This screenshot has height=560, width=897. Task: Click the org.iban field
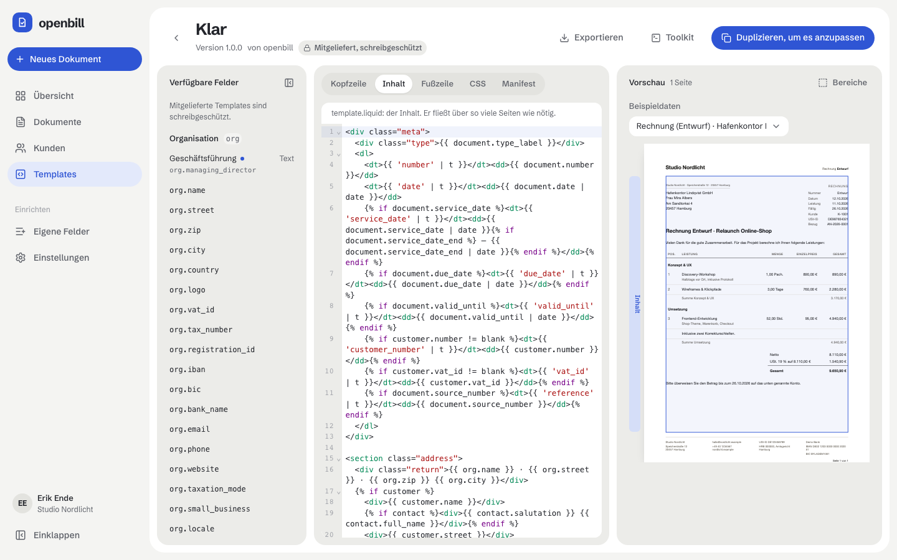(x=187, y=370)
